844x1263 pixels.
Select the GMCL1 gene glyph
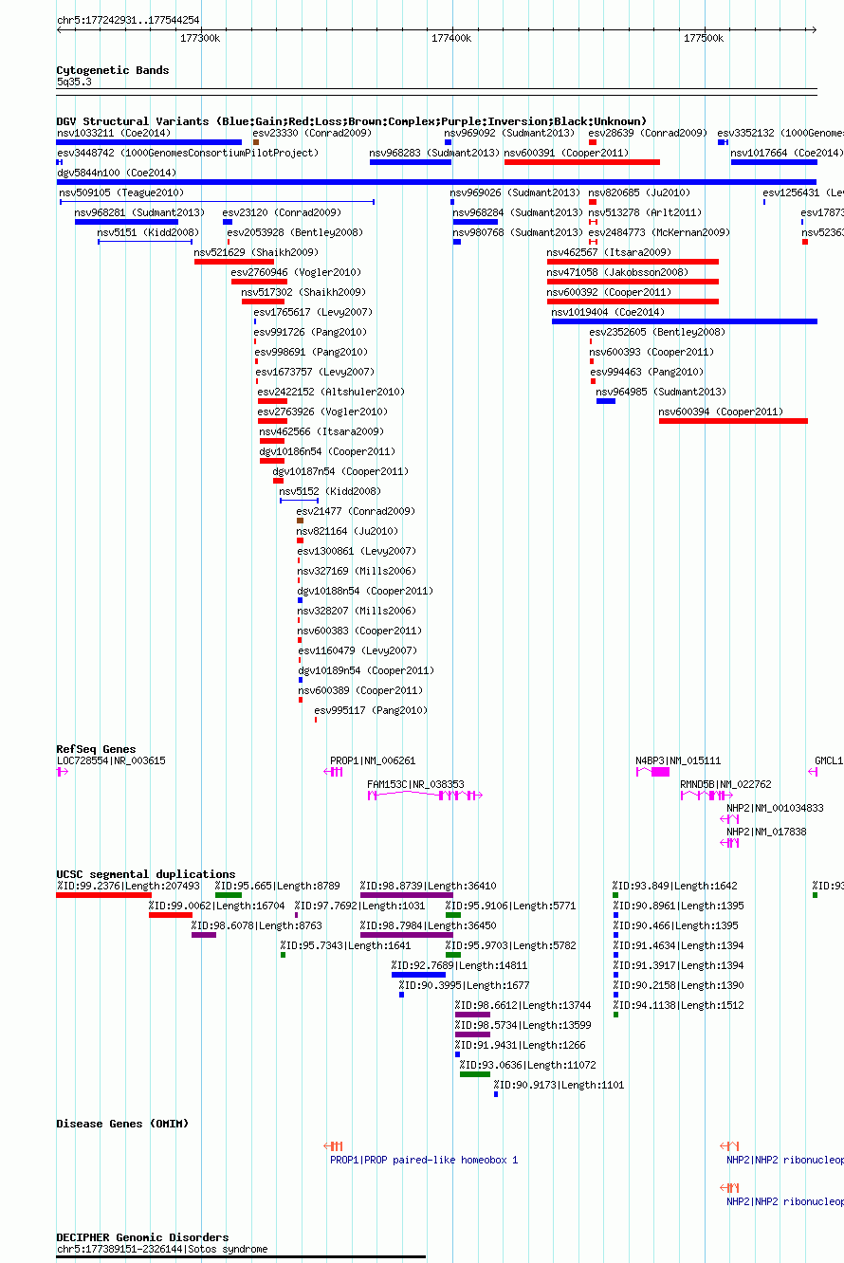(813, 772)
